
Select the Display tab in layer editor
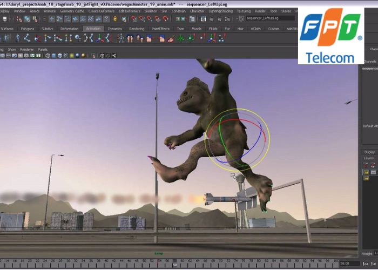(x=369, y=152)
